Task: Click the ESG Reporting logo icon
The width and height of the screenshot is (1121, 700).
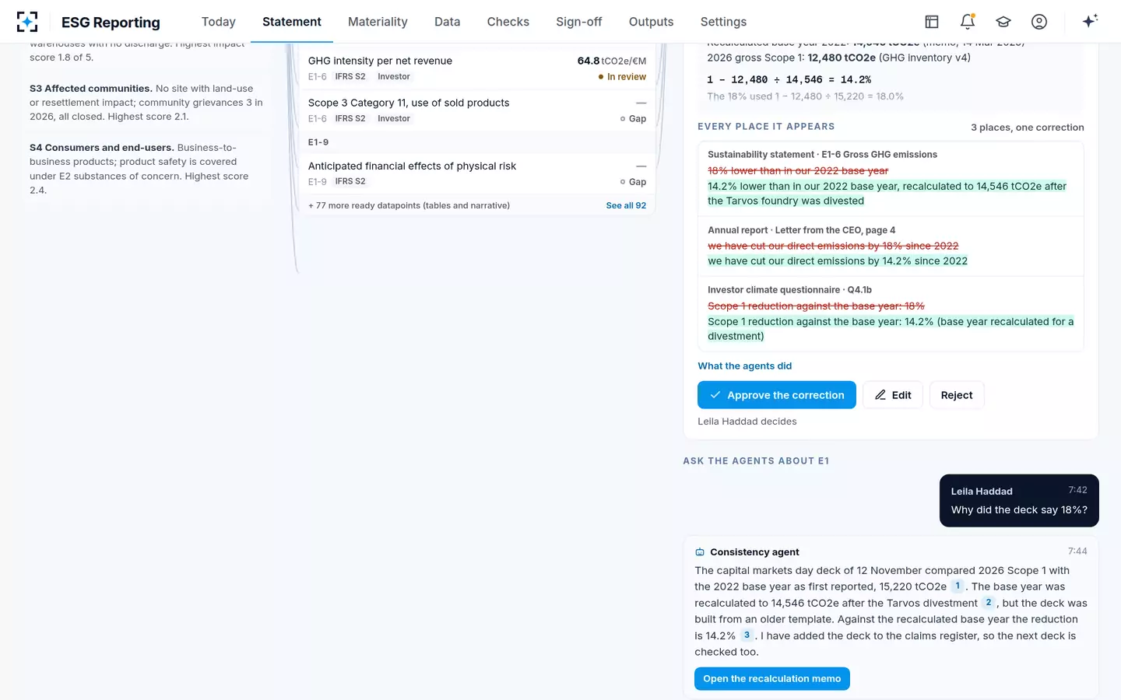Action: 27,22
